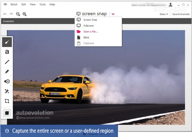192x137 pixels.
Task: Select the Stamp tool
Action: pyautogui.click(x=7, y=81)
